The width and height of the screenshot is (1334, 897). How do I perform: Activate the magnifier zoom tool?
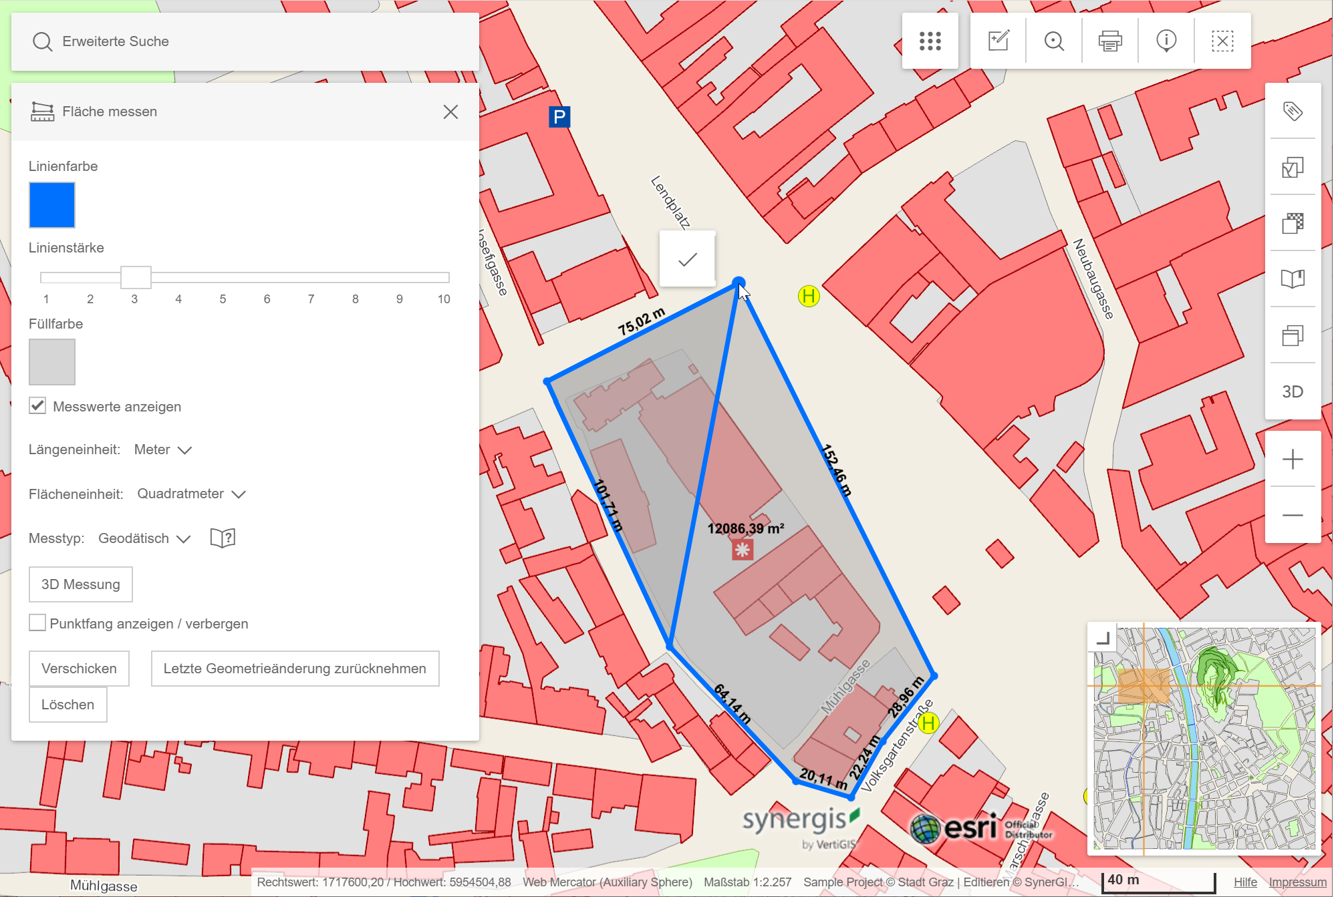(1054, 41)
